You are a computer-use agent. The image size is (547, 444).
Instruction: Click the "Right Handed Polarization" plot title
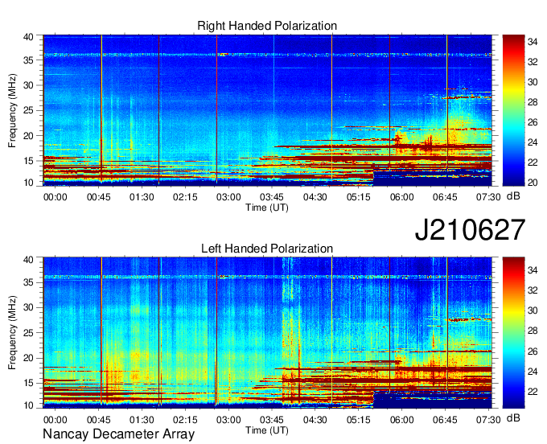(267, 26)
